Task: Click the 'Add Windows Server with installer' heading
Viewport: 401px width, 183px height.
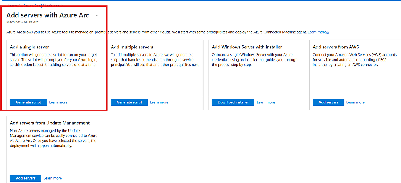Action: (x=247, y=47)
